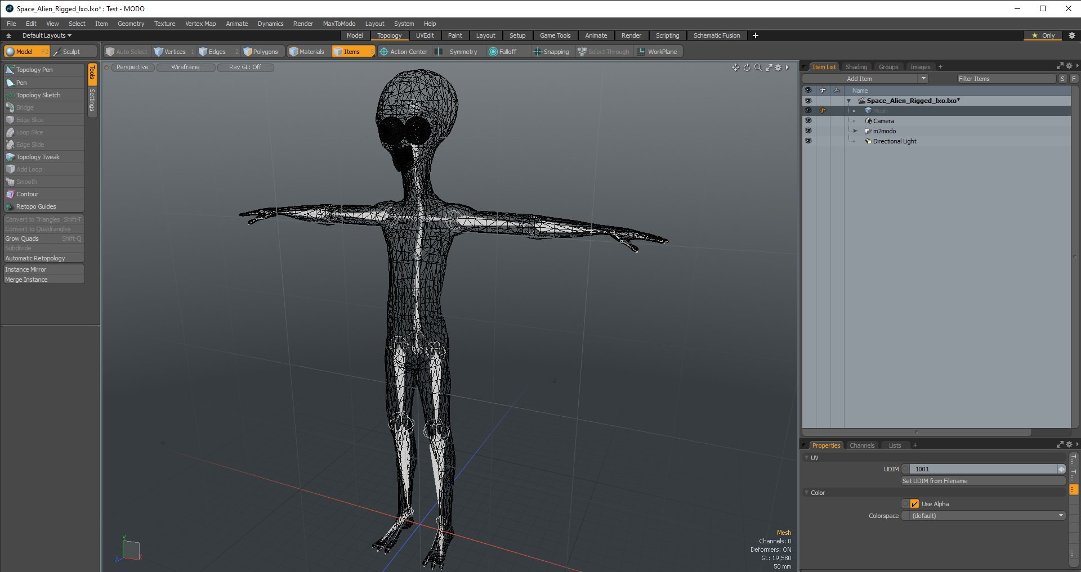Switch to Schematic Fusion layout tab
The width and height of the screenshot is (1081, 572).
point(717,35)
